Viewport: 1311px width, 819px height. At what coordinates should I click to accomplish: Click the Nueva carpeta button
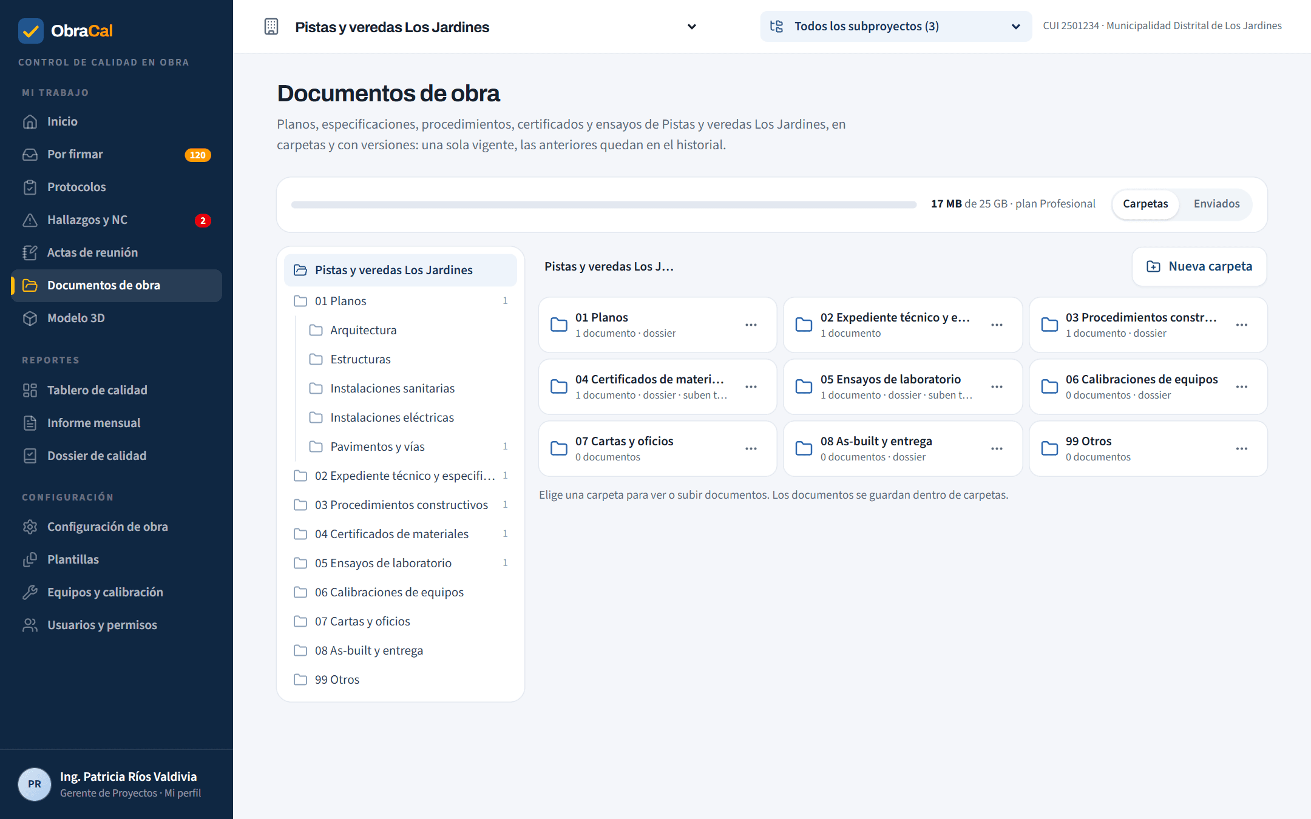point(1199,266)
